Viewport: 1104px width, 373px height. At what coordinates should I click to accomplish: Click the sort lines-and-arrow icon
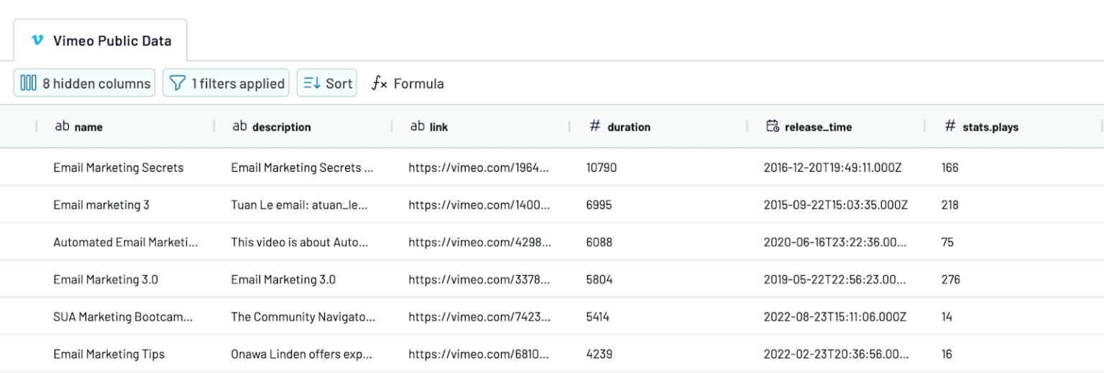click(311, 83)
